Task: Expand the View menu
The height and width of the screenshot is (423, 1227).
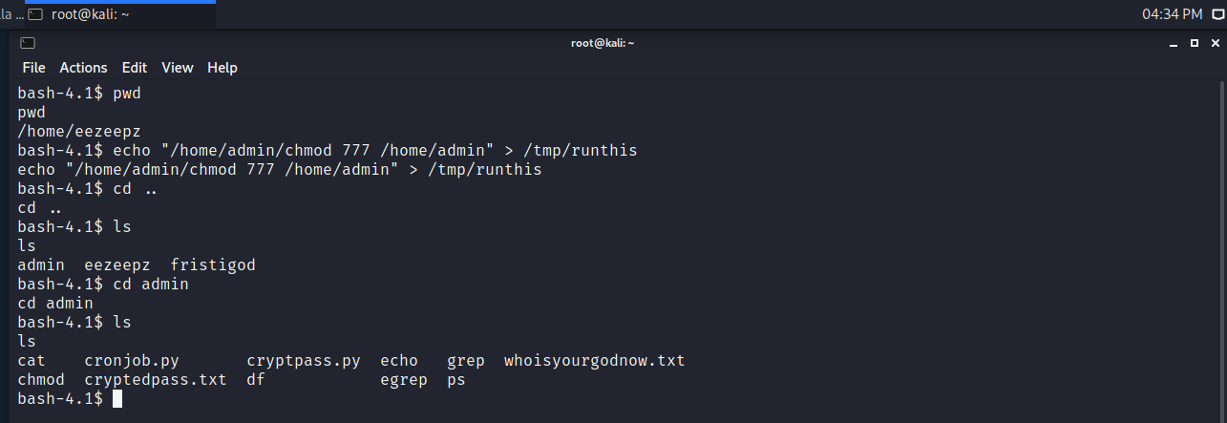Action: (x=178, y=68)
